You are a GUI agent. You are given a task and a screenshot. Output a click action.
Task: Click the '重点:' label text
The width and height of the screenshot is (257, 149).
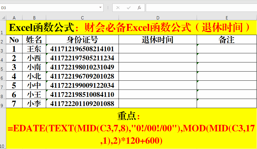129,116
